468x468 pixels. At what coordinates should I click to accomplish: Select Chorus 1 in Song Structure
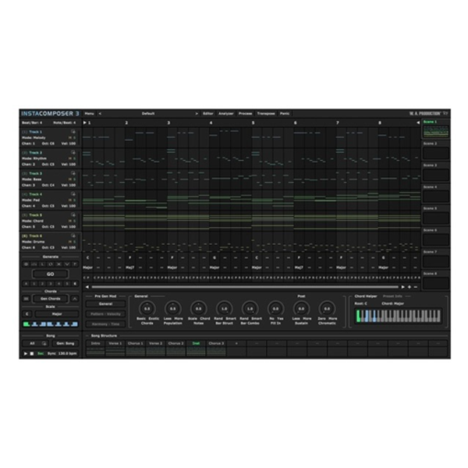pyautogui.click(x=136, y=343)
